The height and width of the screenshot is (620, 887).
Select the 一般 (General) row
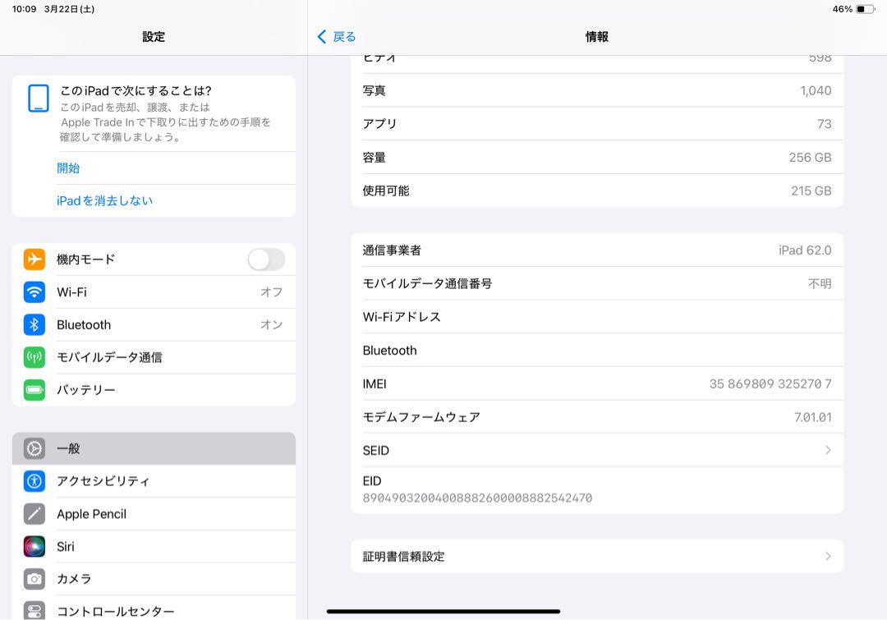(x=154, y=448)
